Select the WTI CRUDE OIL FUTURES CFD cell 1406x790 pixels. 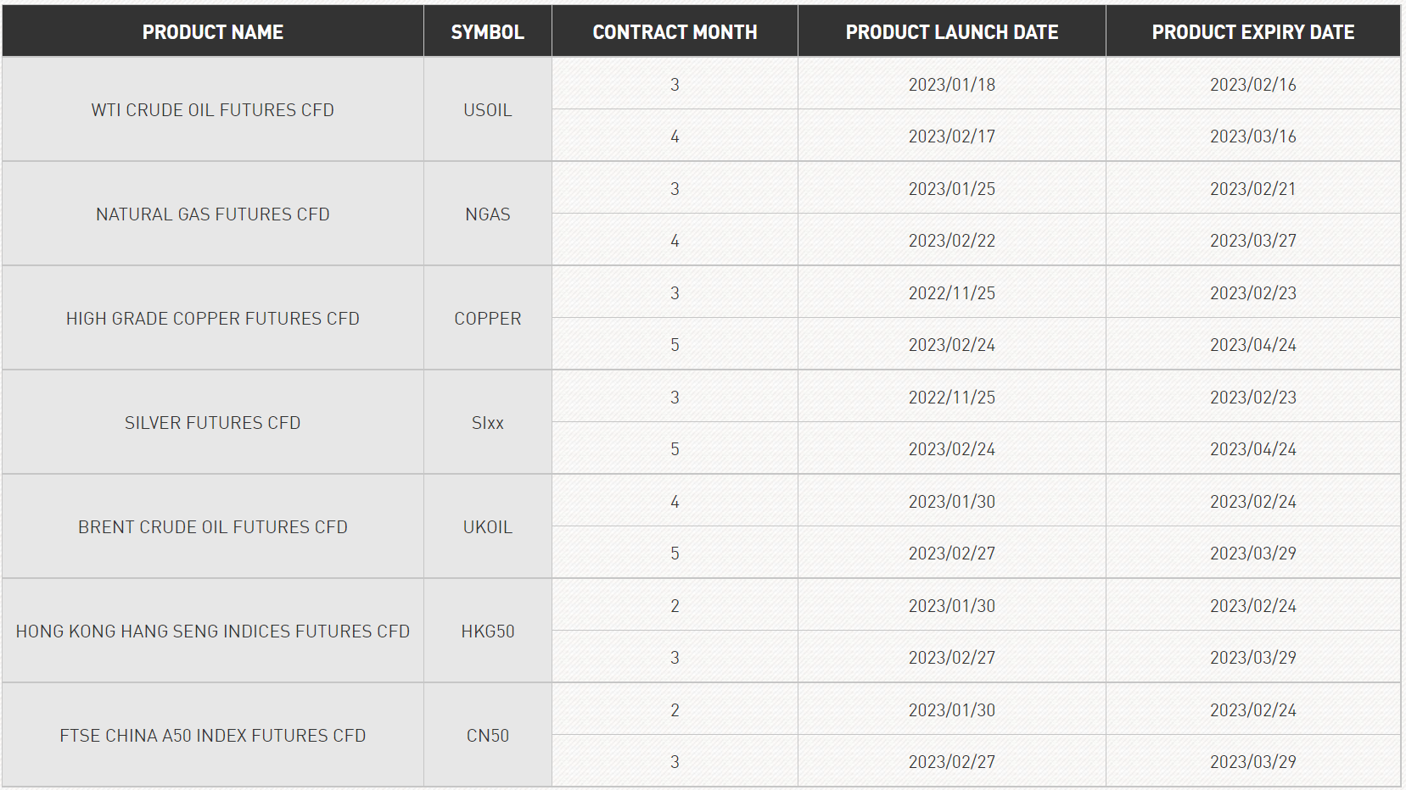pos(213,109)
